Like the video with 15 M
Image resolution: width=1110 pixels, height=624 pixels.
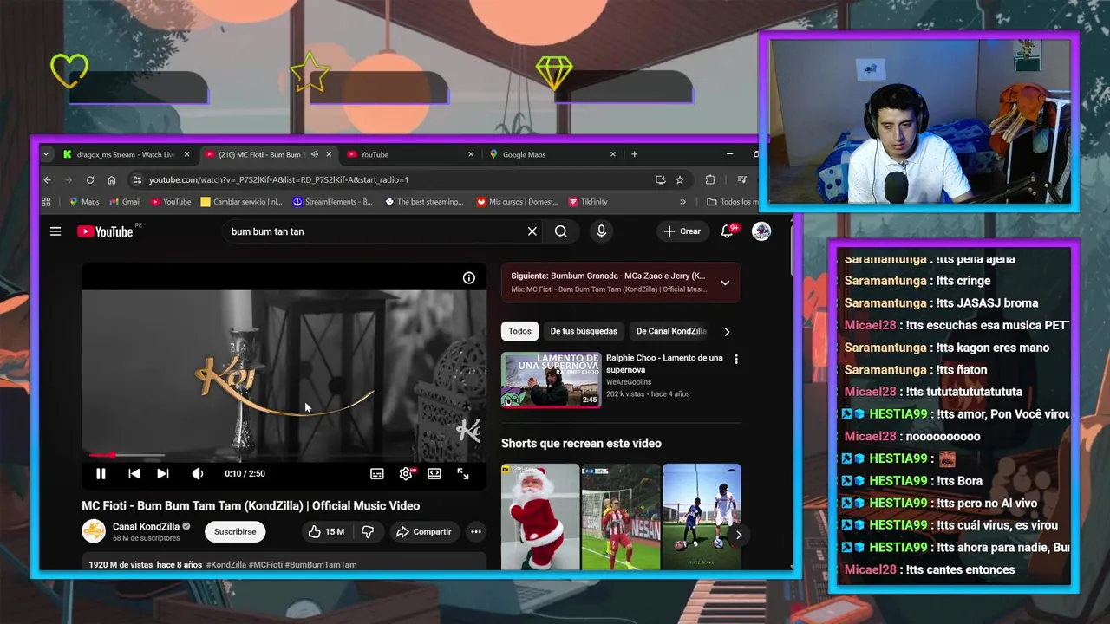tap(326, 531)
